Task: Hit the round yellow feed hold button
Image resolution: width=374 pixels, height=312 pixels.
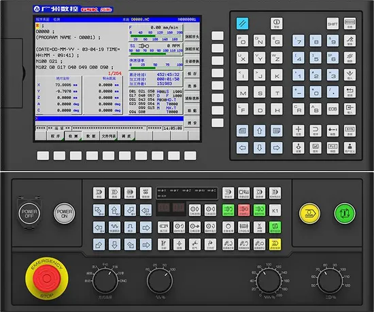Action: pyautogui.click(x=309, y=214)
